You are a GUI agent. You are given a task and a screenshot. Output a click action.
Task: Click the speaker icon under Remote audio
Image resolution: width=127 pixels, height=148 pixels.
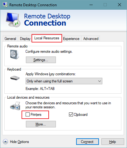(15, 54)
